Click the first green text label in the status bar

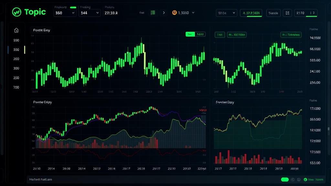click(311, 180)
